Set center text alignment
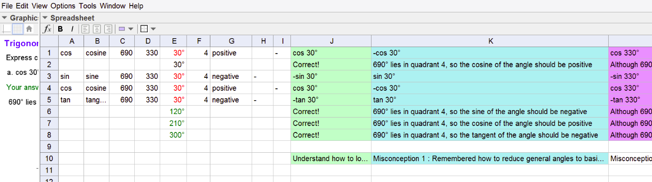Image resolution: width=652 pixels, height=182 pixels. tap(96, 29)
